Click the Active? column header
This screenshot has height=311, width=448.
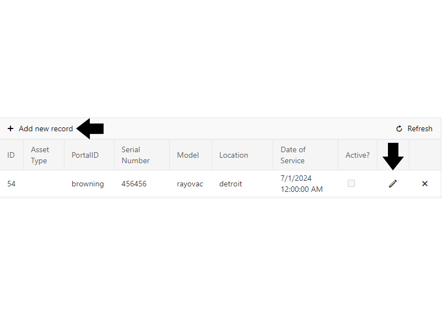[358, 155]
